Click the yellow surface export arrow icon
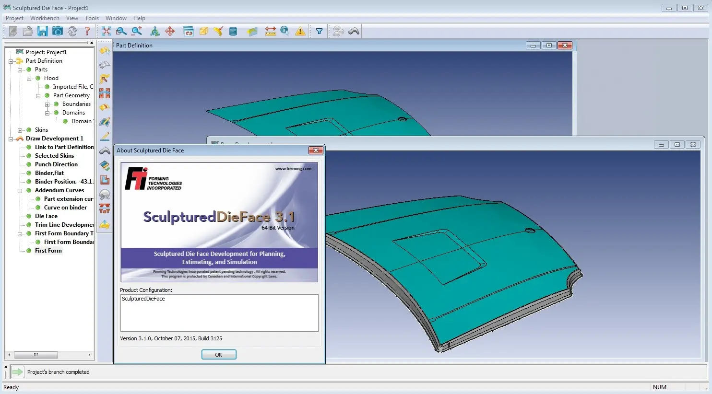712x394 pixels. (105, 224)
